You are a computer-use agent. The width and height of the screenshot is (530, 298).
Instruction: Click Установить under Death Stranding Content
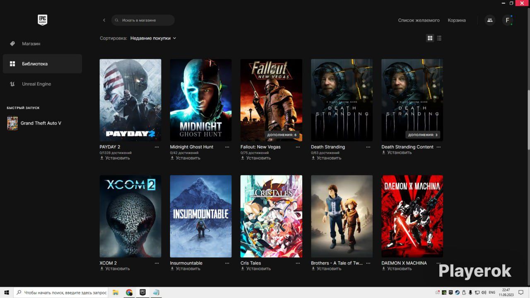(x=397, y=153)
